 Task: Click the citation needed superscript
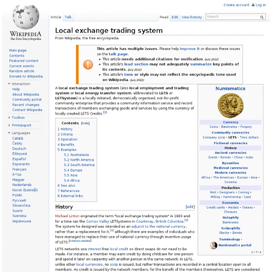coord(80,241)
